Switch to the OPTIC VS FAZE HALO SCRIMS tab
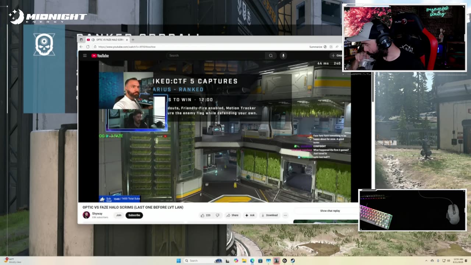471x265 pixels. coord(107,40)
